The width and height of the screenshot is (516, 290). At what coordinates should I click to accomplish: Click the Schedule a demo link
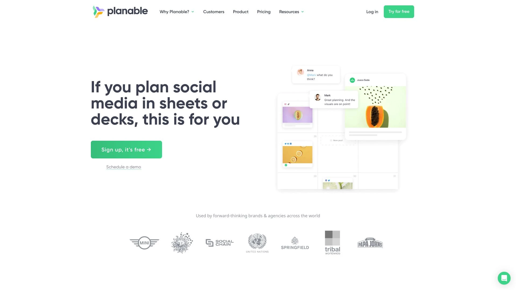pos(123,167)
